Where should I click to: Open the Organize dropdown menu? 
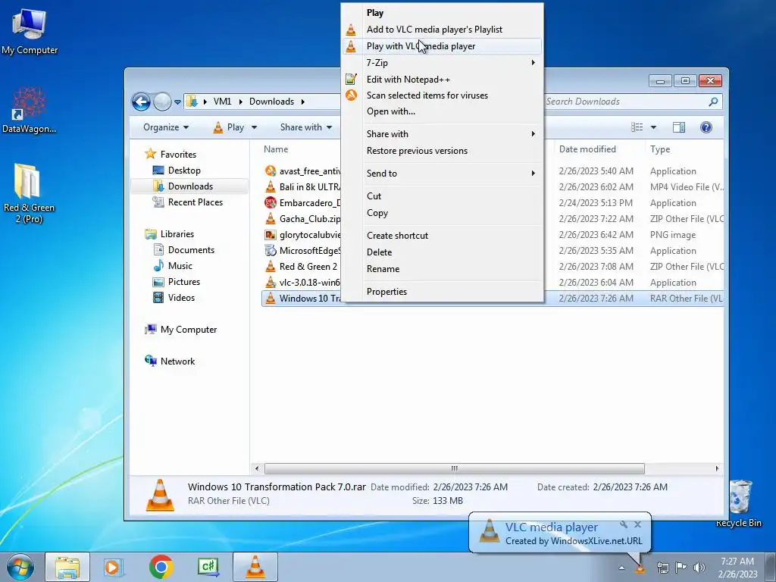[166, 127]
